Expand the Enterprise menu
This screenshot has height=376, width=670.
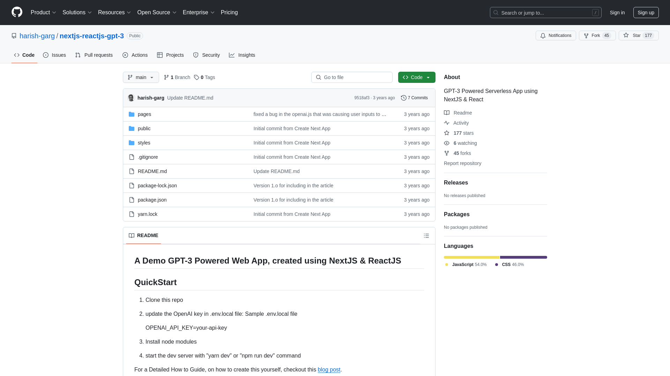tap(199, 12)
